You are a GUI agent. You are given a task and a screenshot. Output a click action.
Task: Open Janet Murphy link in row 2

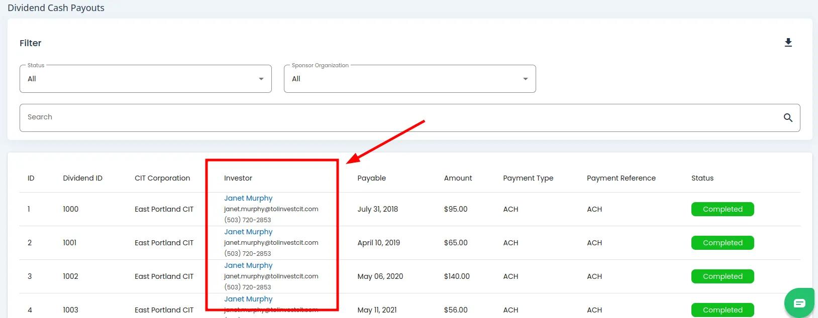pos(248,232)
